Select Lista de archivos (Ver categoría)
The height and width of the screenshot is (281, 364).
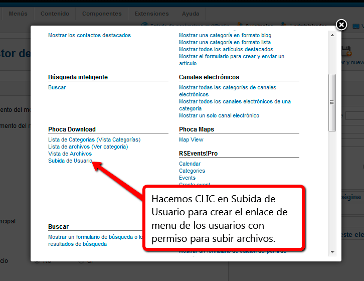coord(88,147)
